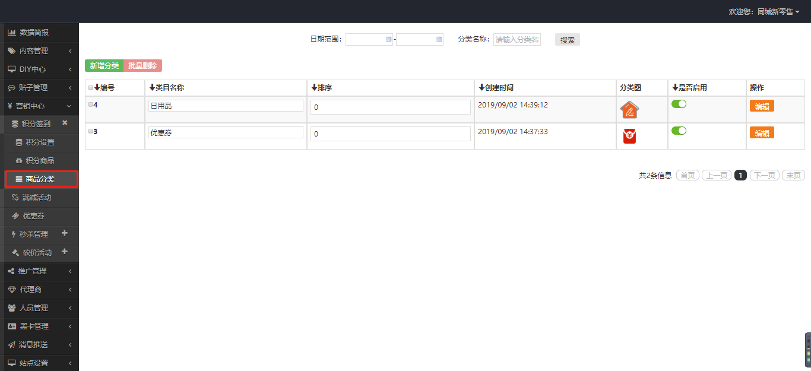Toggle the enabled switch for 日用品
Screen dimensions: 811x371
(679, 104)
